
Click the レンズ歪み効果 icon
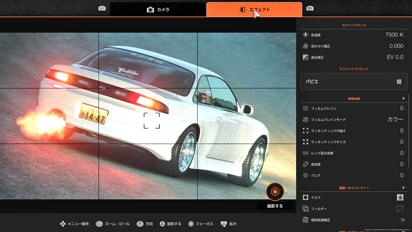pyautogui.click(x=305, y=153)
